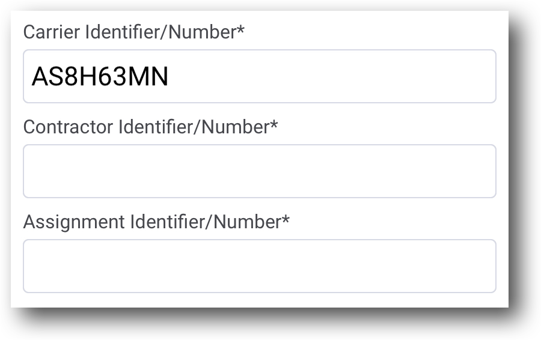541x340 pixels.
Task: Click the word "Assignment" in the third label
Action: 73,222
